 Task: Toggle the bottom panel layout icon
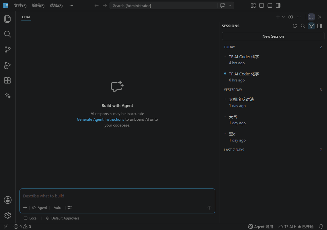[x=270, y=5]
